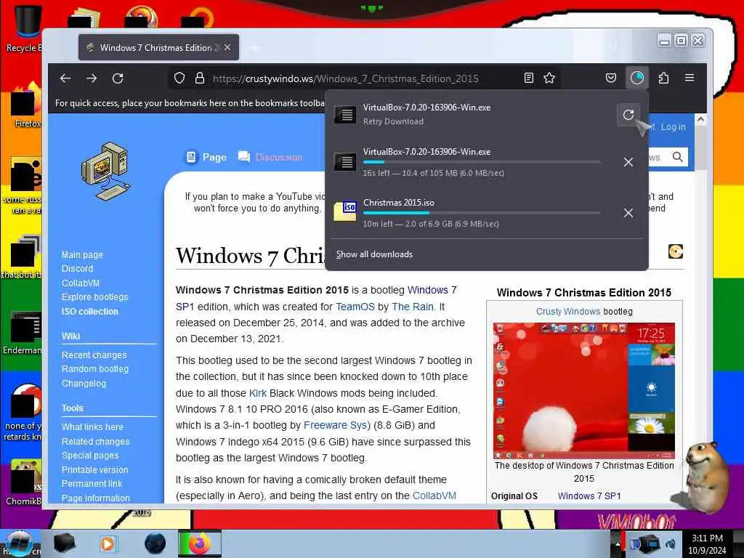Close the Windows 7 Christmas Edition tab

tap(227, 47)
